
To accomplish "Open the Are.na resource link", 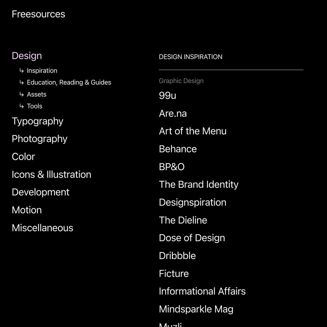I will (173, 114).
